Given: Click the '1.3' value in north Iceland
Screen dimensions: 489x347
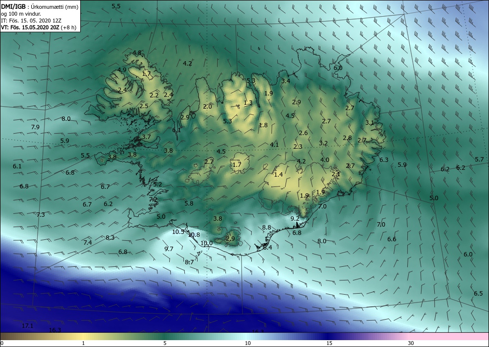Looking at the screenshot, I should click(x=248, y=103).
